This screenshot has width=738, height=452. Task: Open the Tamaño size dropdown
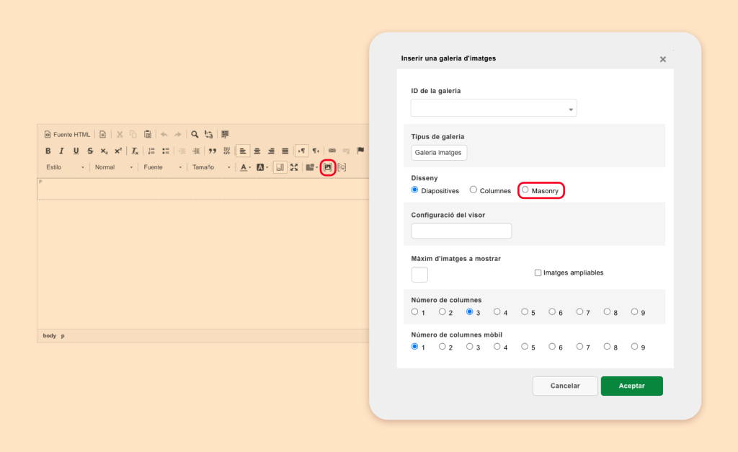pyautogui.click(x=211, y=167)
